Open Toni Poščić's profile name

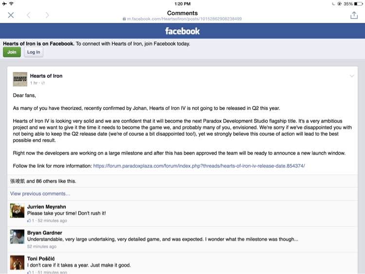pyautogui.click(x=41, y=258)
